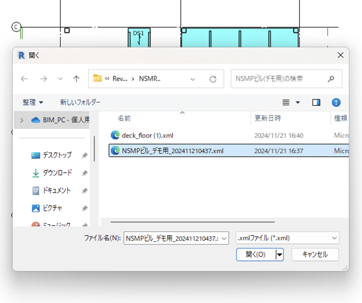Viewport: 362px width, 303px height.
Task: Open the view options dropdown arrow
Action: coord(298,102)
